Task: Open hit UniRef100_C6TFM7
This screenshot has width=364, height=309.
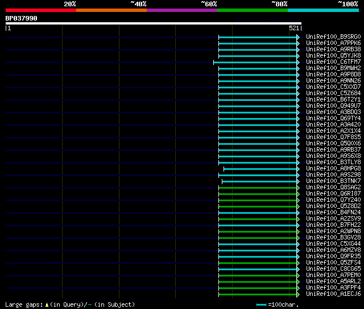Action: [x=333, y=62]
